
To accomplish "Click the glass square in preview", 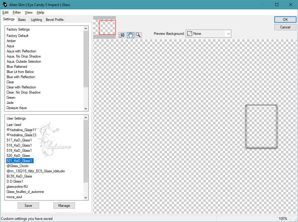I will tap(261, 126).
